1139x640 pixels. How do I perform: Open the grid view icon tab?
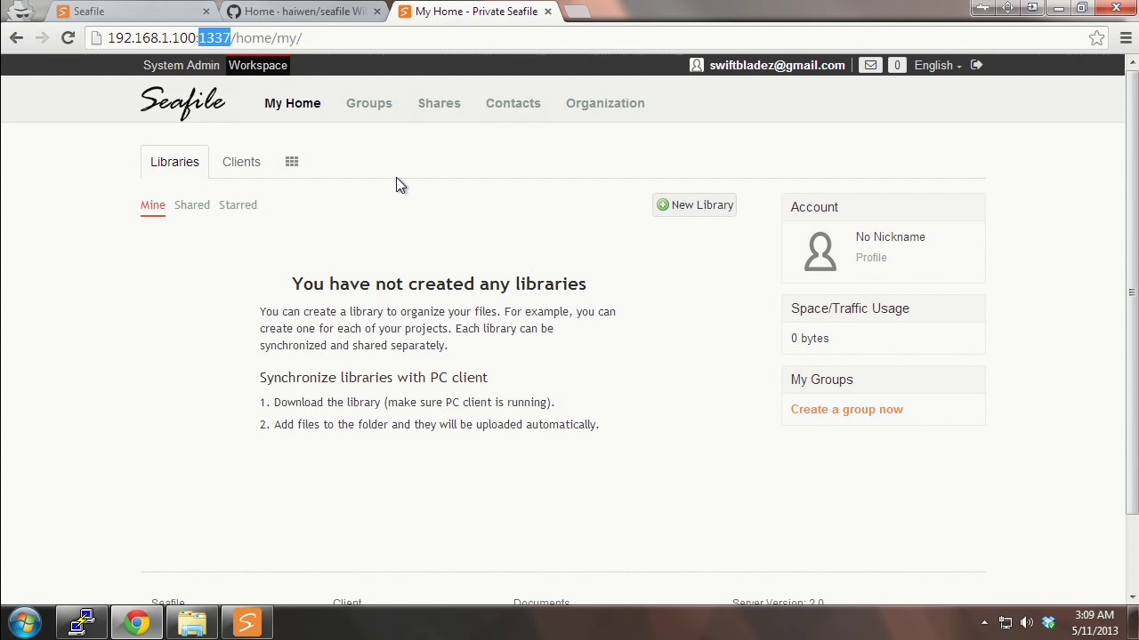click(292, 162)
